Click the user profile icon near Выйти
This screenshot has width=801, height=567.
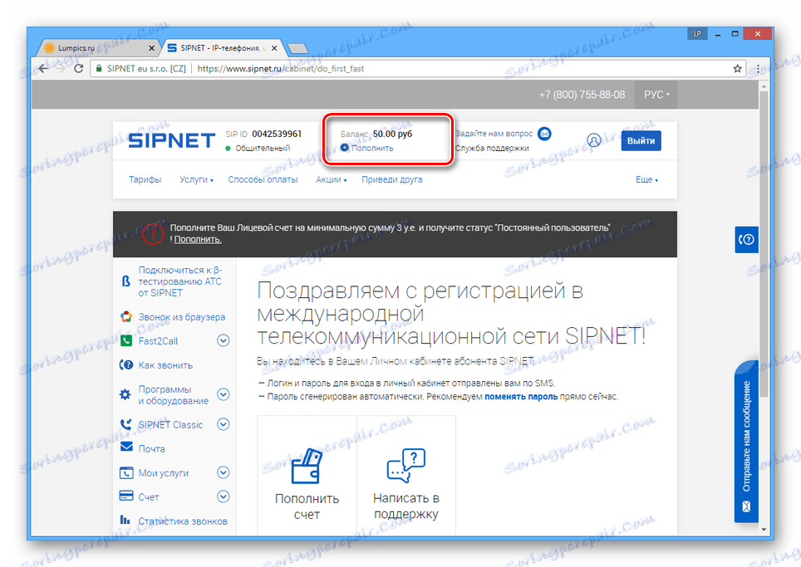coord(594,140)
